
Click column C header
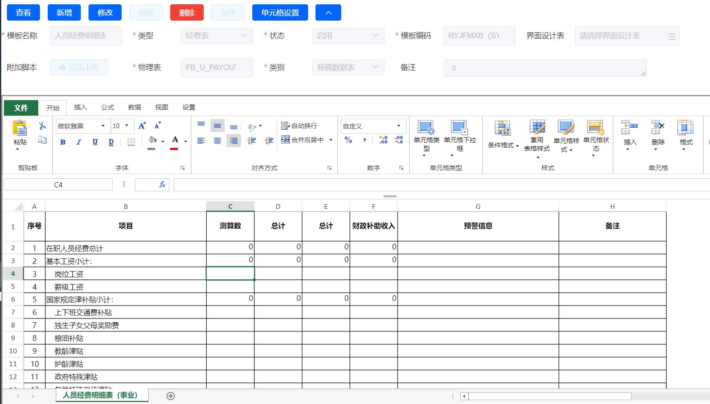[230, 206]
